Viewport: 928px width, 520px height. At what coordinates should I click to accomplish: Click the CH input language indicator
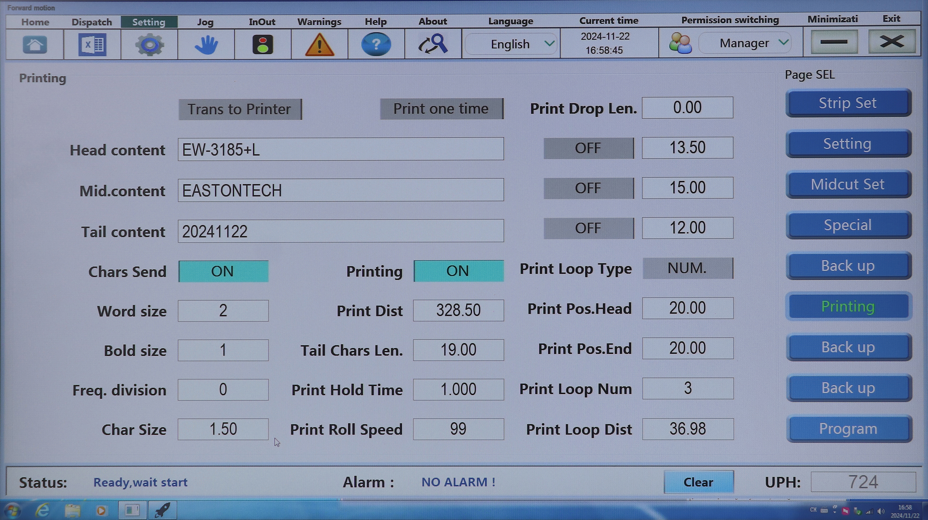point(813,510)
